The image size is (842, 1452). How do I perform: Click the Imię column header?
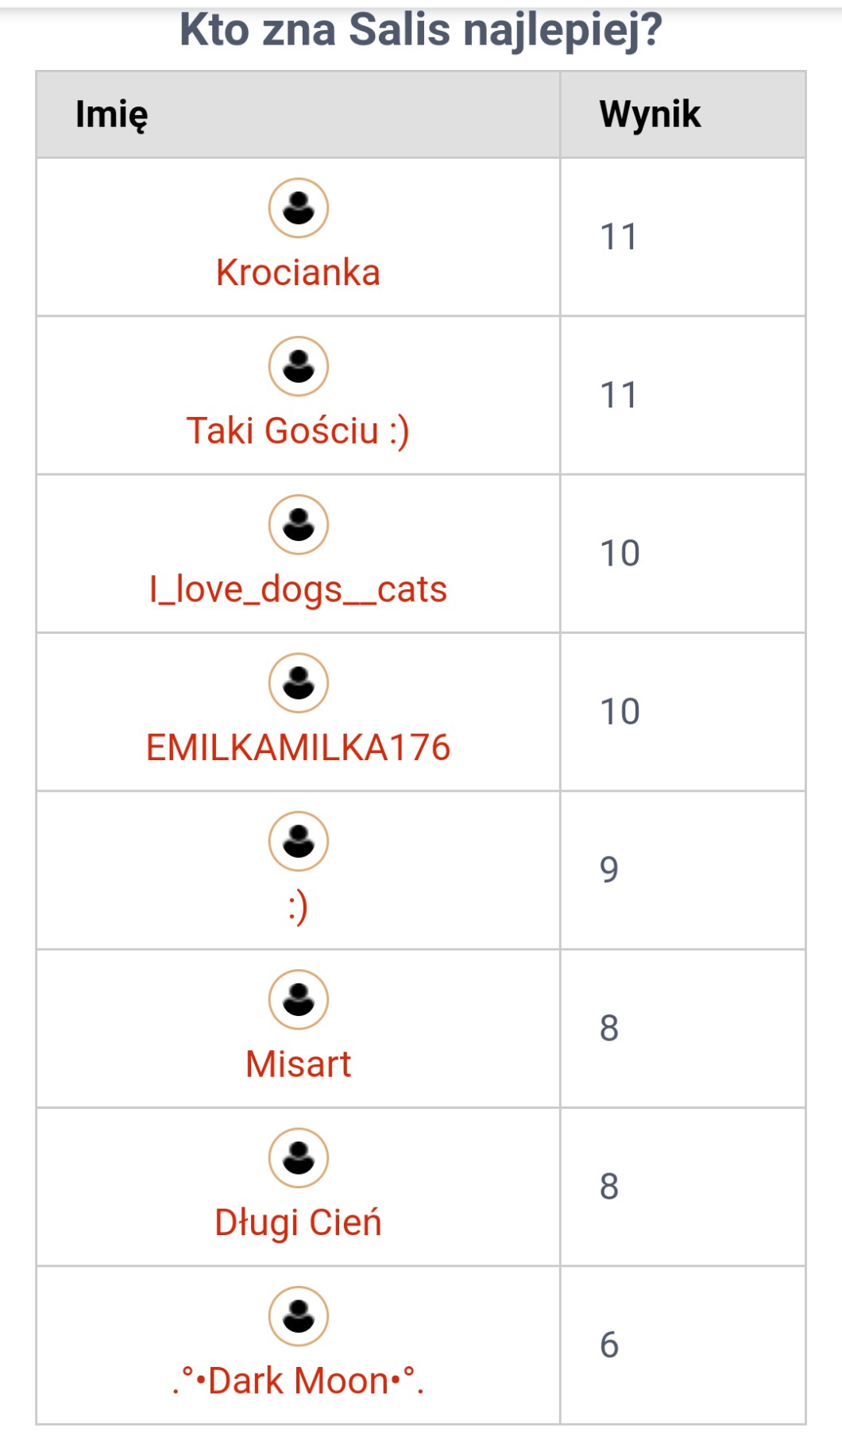click(x=112, y=114)
